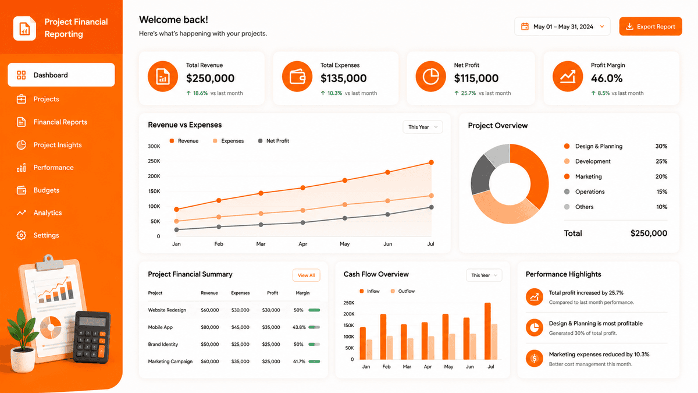The image size is (698, 393).
Task: Click the Operations legend gray dot
Action: [567, 192]
